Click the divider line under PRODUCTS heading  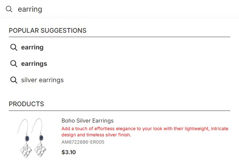click(119, 111)
